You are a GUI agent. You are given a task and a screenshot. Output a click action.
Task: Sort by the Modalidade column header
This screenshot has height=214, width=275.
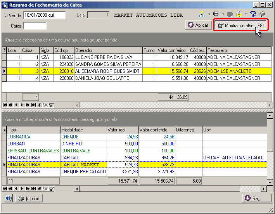tap(83, 130)
